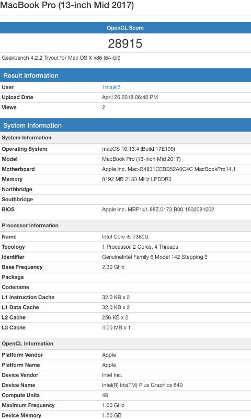This screenshot has height=419, width=251.
Task: Select topology 1 Processor, 2 Cores, 4 Threads
Action: (140, 247)
